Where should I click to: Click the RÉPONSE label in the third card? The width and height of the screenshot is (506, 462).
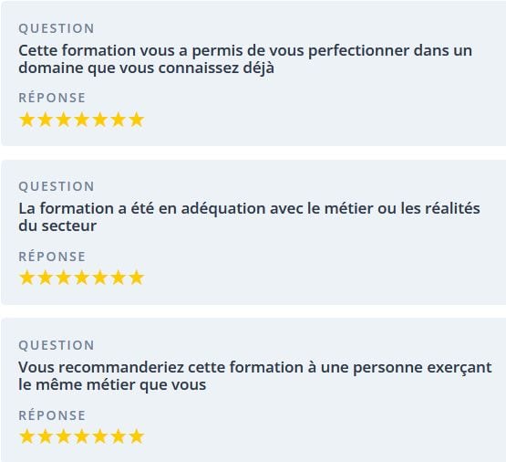(52, 415)
